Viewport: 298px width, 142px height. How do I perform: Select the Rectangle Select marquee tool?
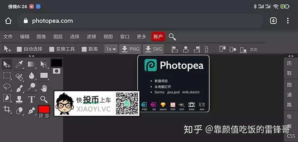[7, 76]
